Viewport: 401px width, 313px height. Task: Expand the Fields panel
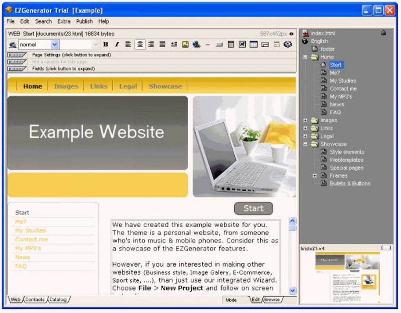coord(17,68)
